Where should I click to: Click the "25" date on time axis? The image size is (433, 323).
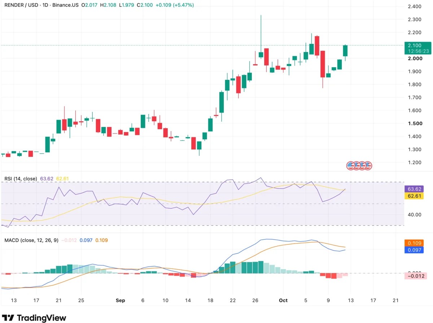click(x=81, y=300)
